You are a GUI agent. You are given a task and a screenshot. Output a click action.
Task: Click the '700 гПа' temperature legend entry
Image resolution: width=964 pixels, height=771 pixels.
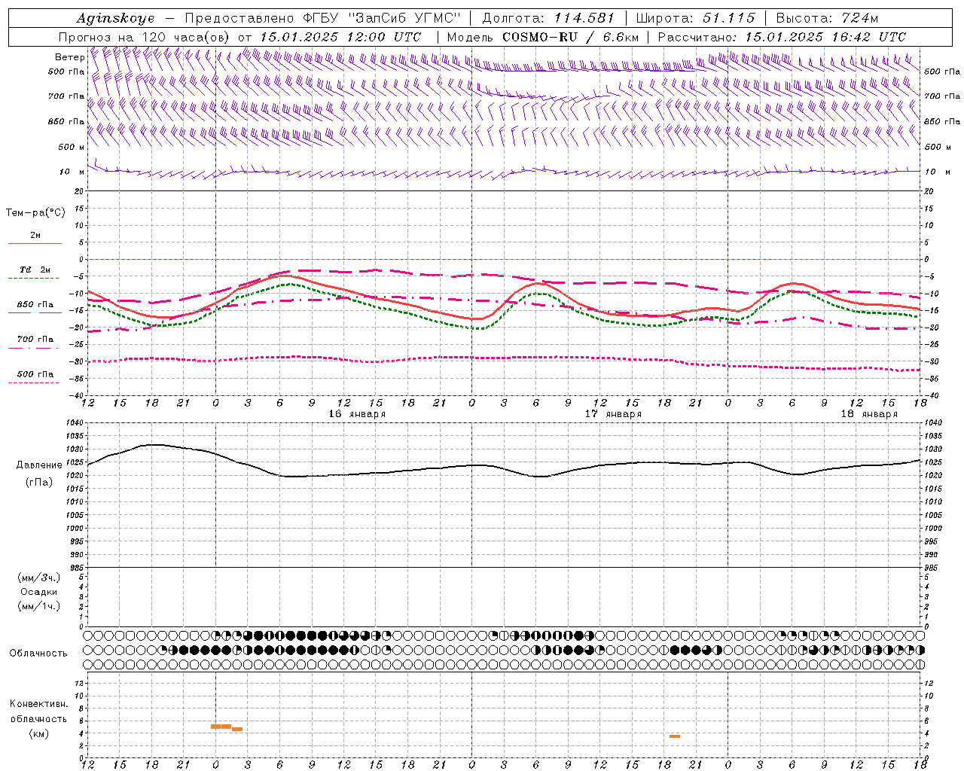tap(35, 339)
